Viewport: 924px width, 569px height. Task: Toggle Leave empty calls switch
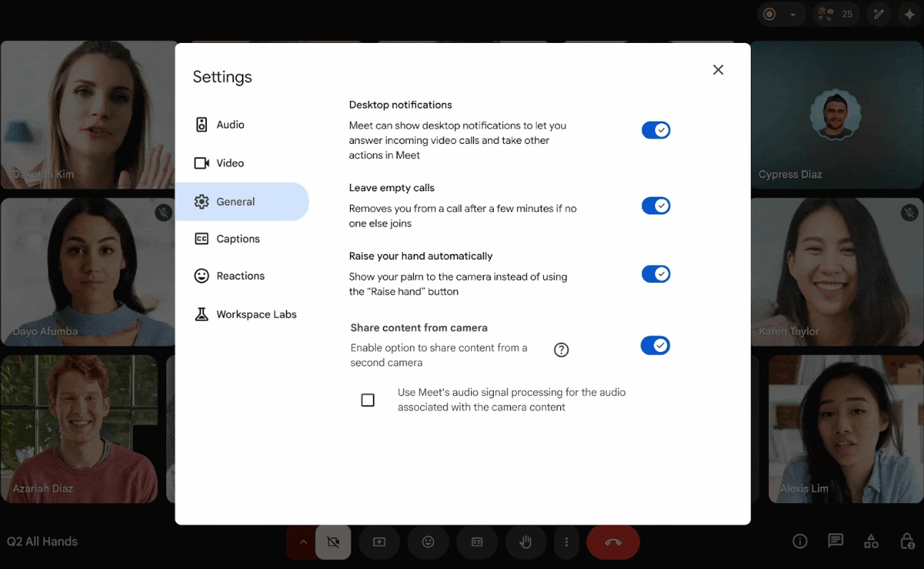pos(656,206)
